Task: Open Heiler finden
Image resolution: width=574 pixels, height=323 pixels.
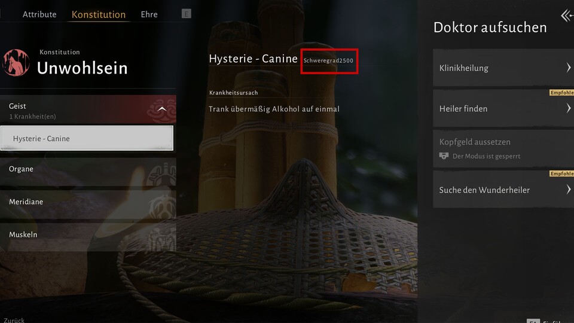Action: pyautogui.click(x=502, y=109)
